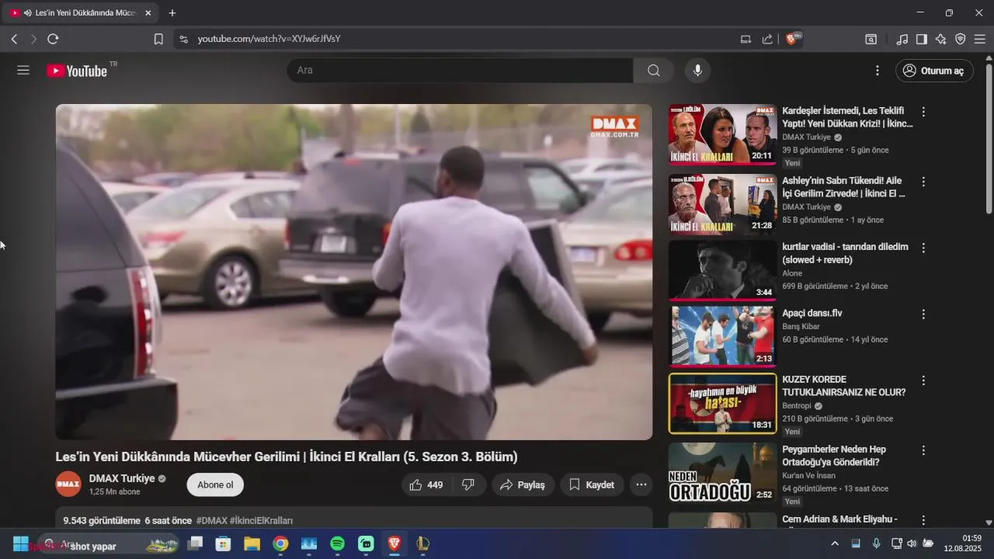This screenshot has width=994, height=559.
Task: Open Ashley'nin Sabrı Tükendi video thumbnail
Action: point(722,204)
